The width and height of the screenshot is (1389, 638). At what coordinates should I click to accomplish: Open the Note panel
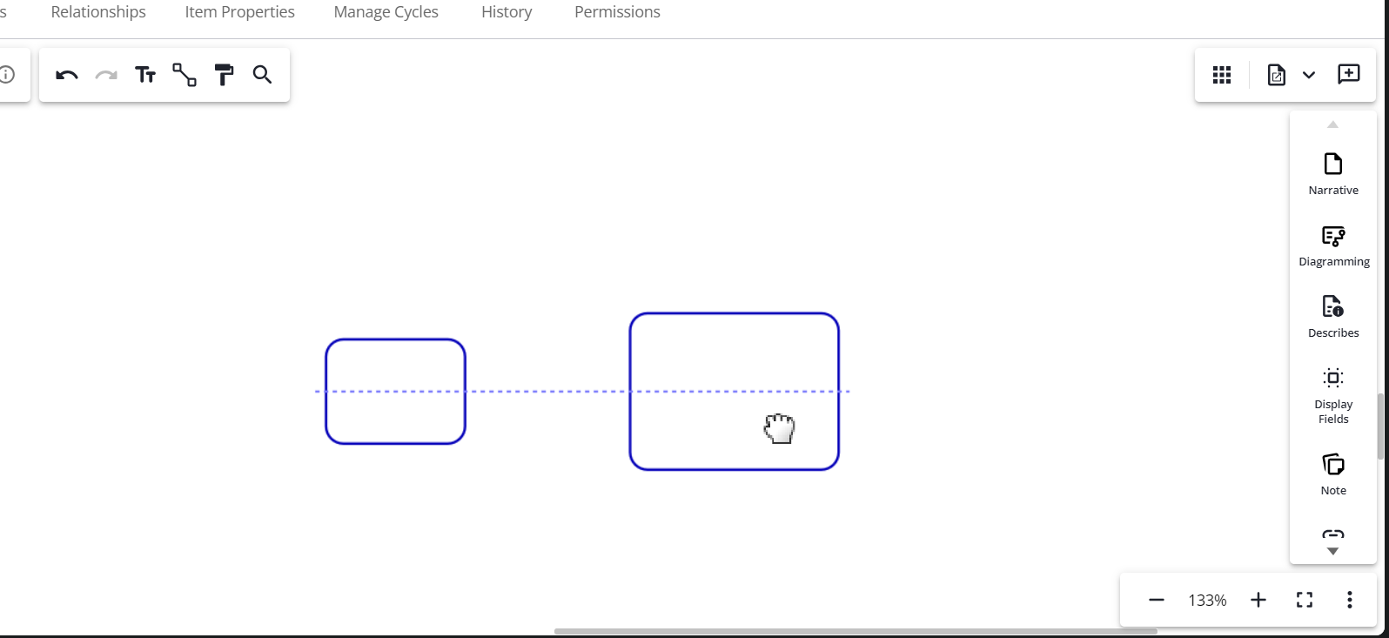(1332, 473)
